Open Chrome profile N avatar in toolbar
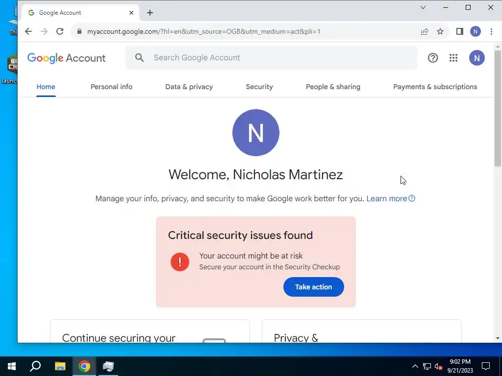 click(476, 31)
